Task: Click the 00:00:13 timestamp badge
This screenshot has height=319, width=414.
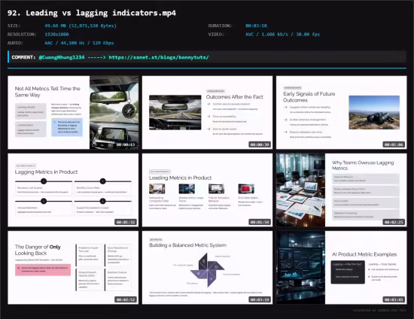Action: pos(126,144)
